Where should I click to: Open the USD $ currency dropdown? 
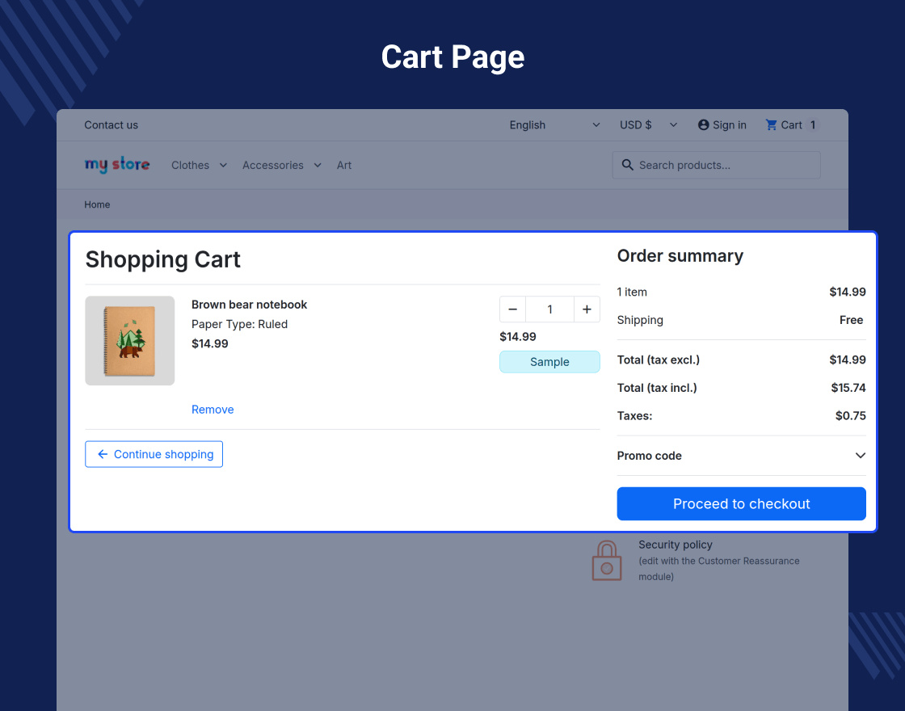(649, 124)
